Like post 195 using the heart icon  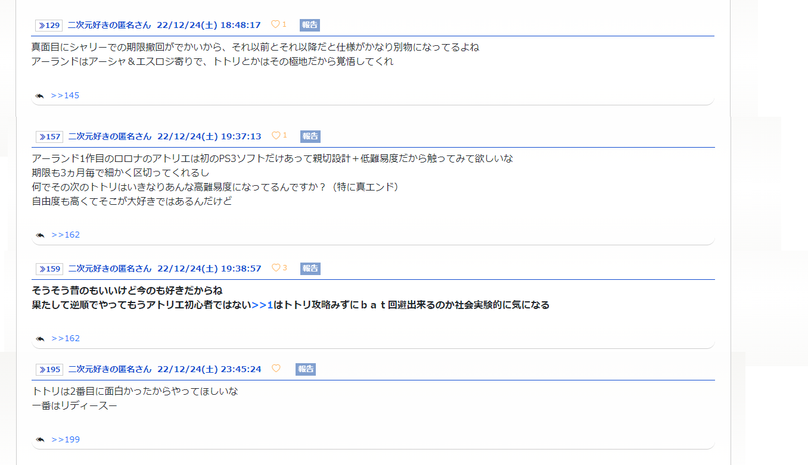coord(276,369)
